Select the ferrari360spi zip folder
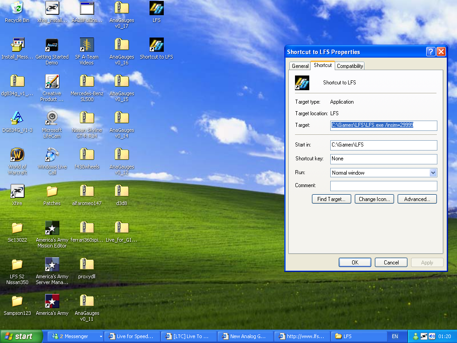Screen dimensions: 457x343 point(87,232)
